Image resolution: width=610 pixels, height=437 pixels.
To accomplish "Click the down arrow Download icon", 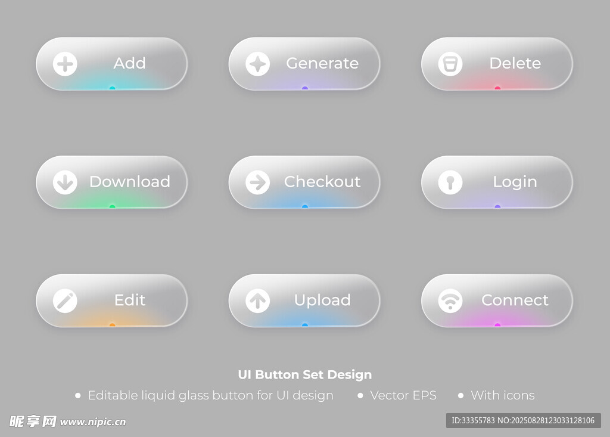I will pyautogui.click(x=65, y=182).
